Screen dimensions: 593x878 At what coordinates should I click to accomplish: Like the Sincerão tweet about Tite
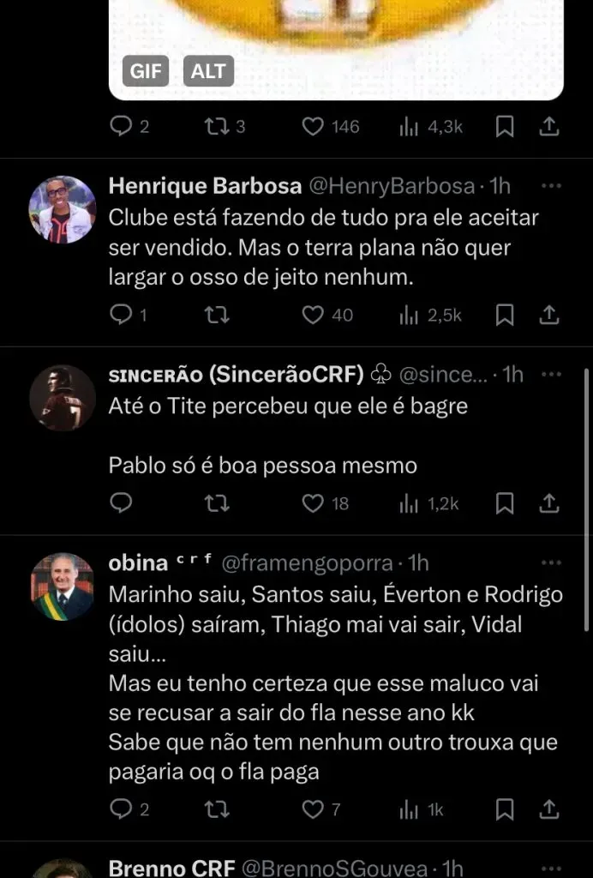click(x=313, y=503)
